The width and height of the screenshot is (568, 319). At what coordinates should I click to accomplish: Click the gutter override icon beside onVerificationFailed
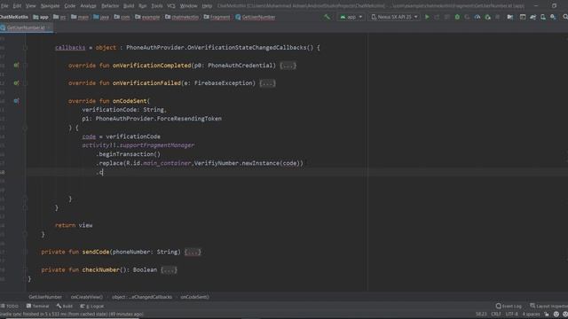tap(16, 83)
